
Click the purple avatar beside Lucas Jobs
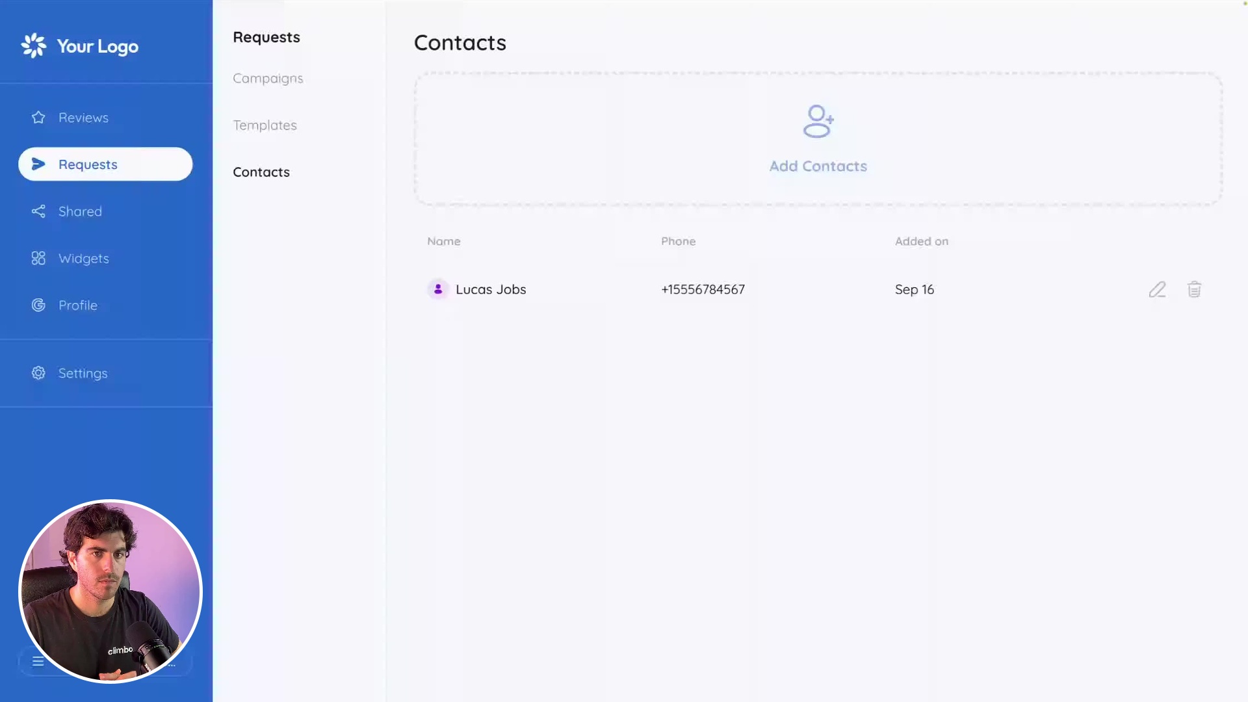(x=438, y=289)
